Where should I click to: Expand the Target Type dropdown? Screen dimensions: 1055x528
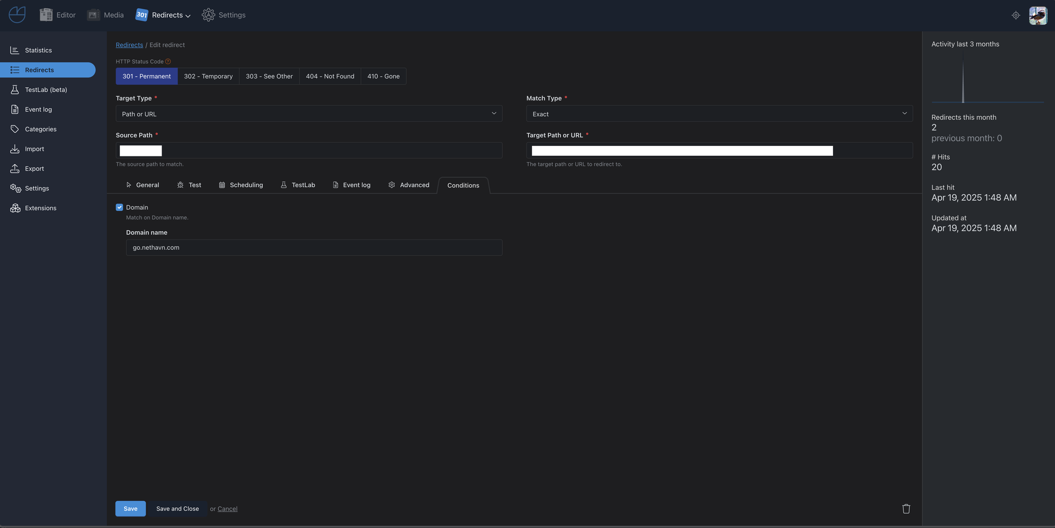(x=309, y=114)
